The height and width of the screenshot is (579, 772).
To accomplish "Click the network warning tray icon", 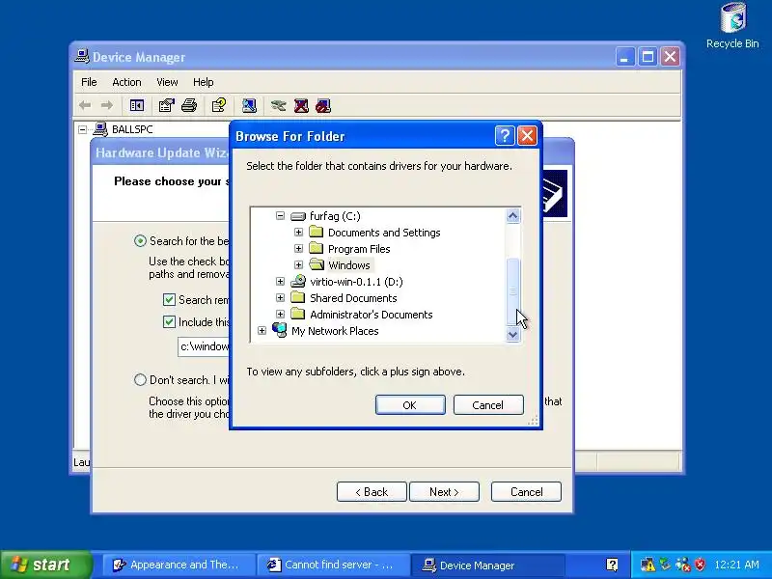I will [x=648, y=565].
